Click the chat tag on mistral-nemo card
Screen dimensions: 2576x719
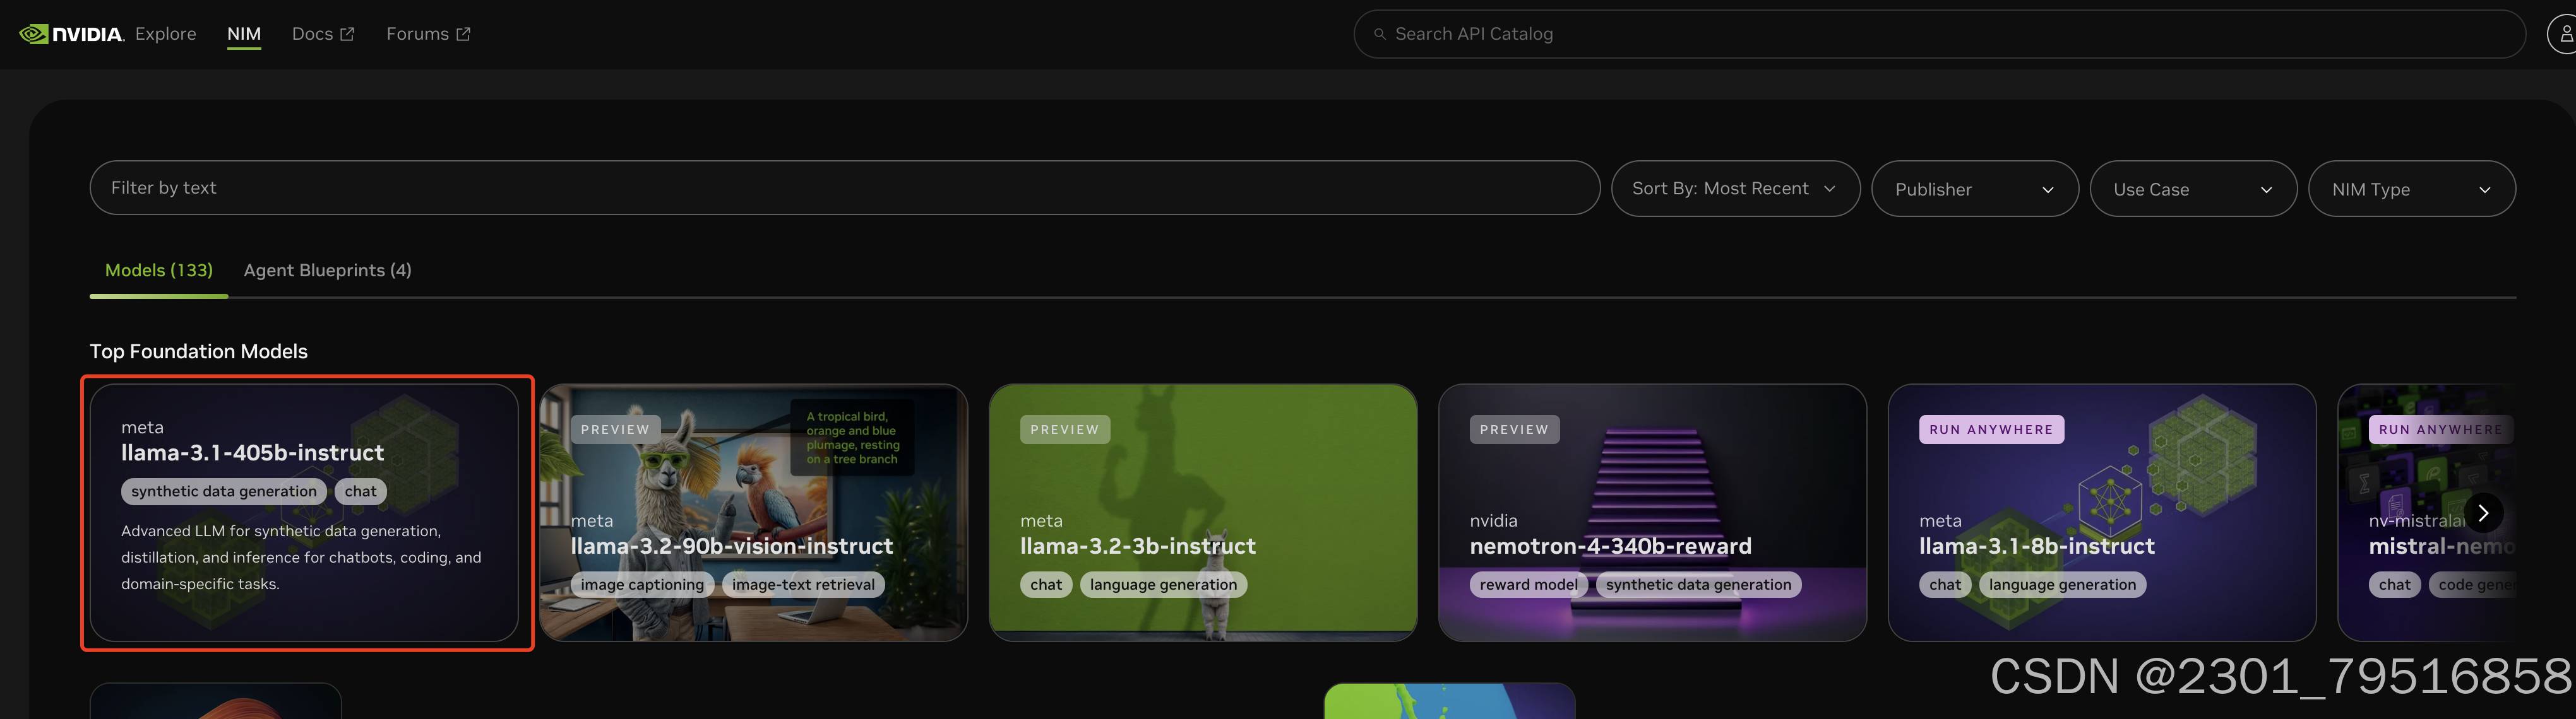[2394, 585]
